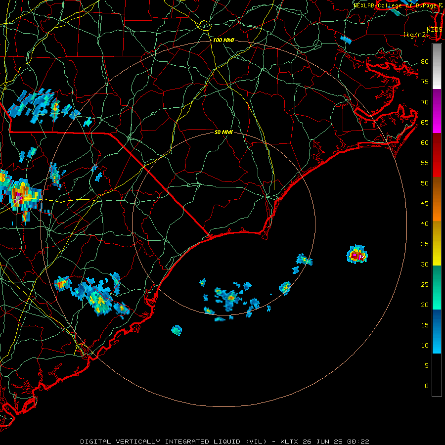This screenshot has height=445, width=445.
Task: Click the scale value 55
Action: point(425,163)
